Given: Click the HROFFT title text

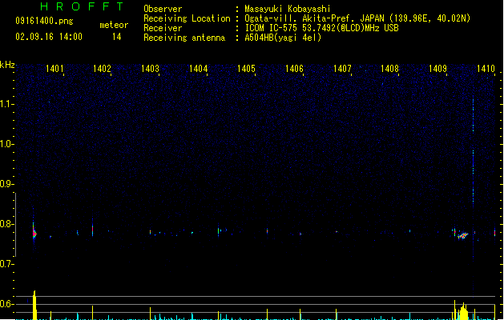Looking at the screenshot, I should pyautogui.click(x=83, y=6).
